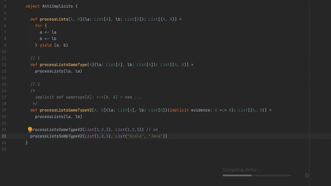Viewport: 331px width, 186px height.
Task: Click the 'b <- lb' generator line
Action: click(x=48, y=39)
